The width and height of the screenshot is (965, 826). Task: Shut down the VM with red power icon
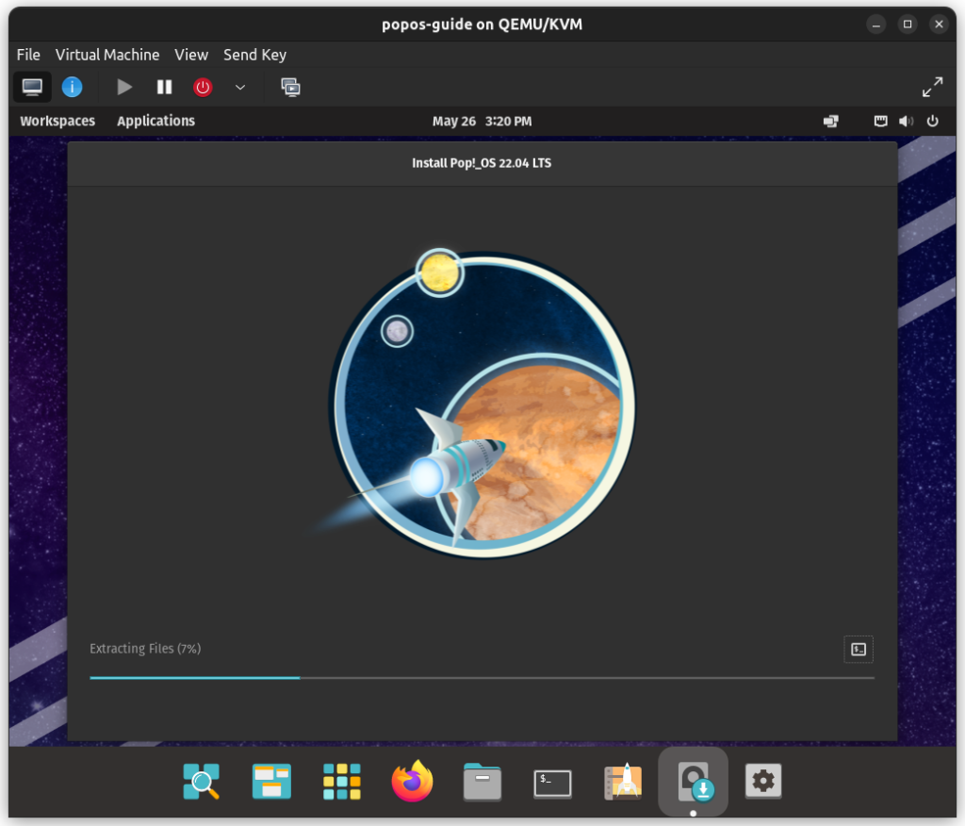[203, 87]
